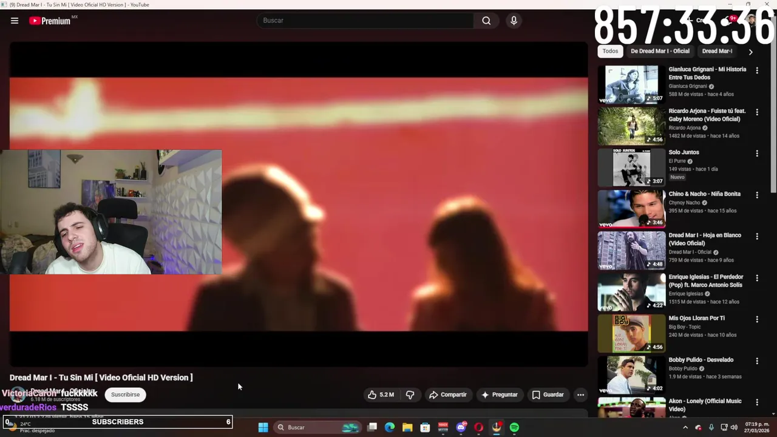Image resolution: width=777 pixels, height=437 pixels.
Task: Select De Dread Mar I - Oficial chip
Action: (660, 51)
